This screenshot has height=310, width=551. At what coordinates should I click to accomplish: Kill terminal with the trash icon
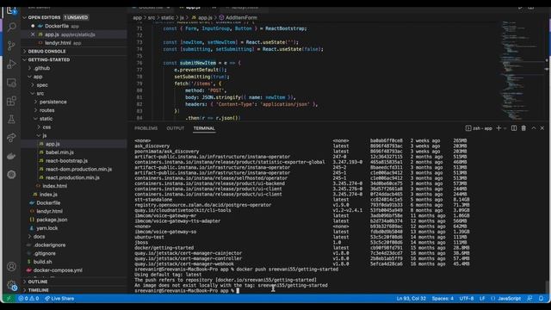pos(523,128)
